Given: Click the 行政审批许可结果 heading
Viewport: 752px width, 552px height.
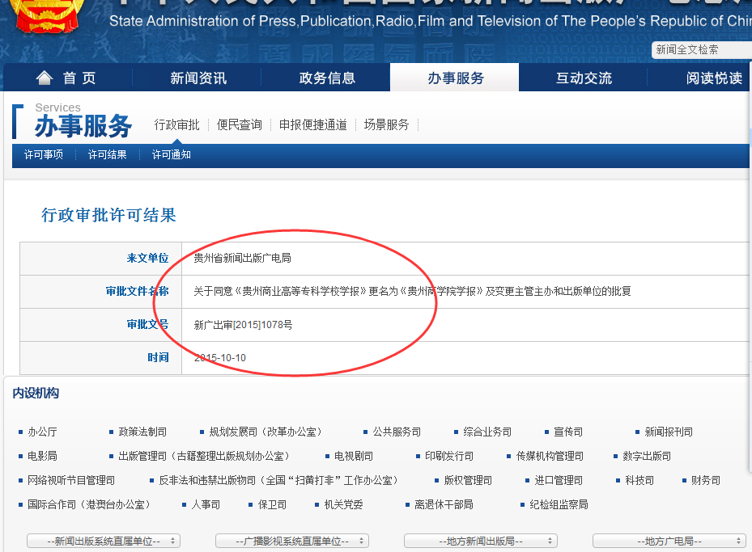Looking at the screenshot, I should pyautogui.click(x=108, y=215).
